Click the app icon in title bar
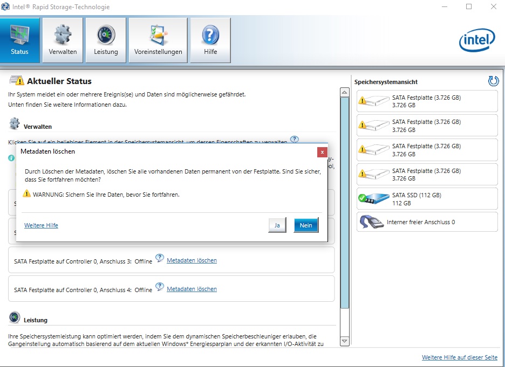 coord(5,6)
